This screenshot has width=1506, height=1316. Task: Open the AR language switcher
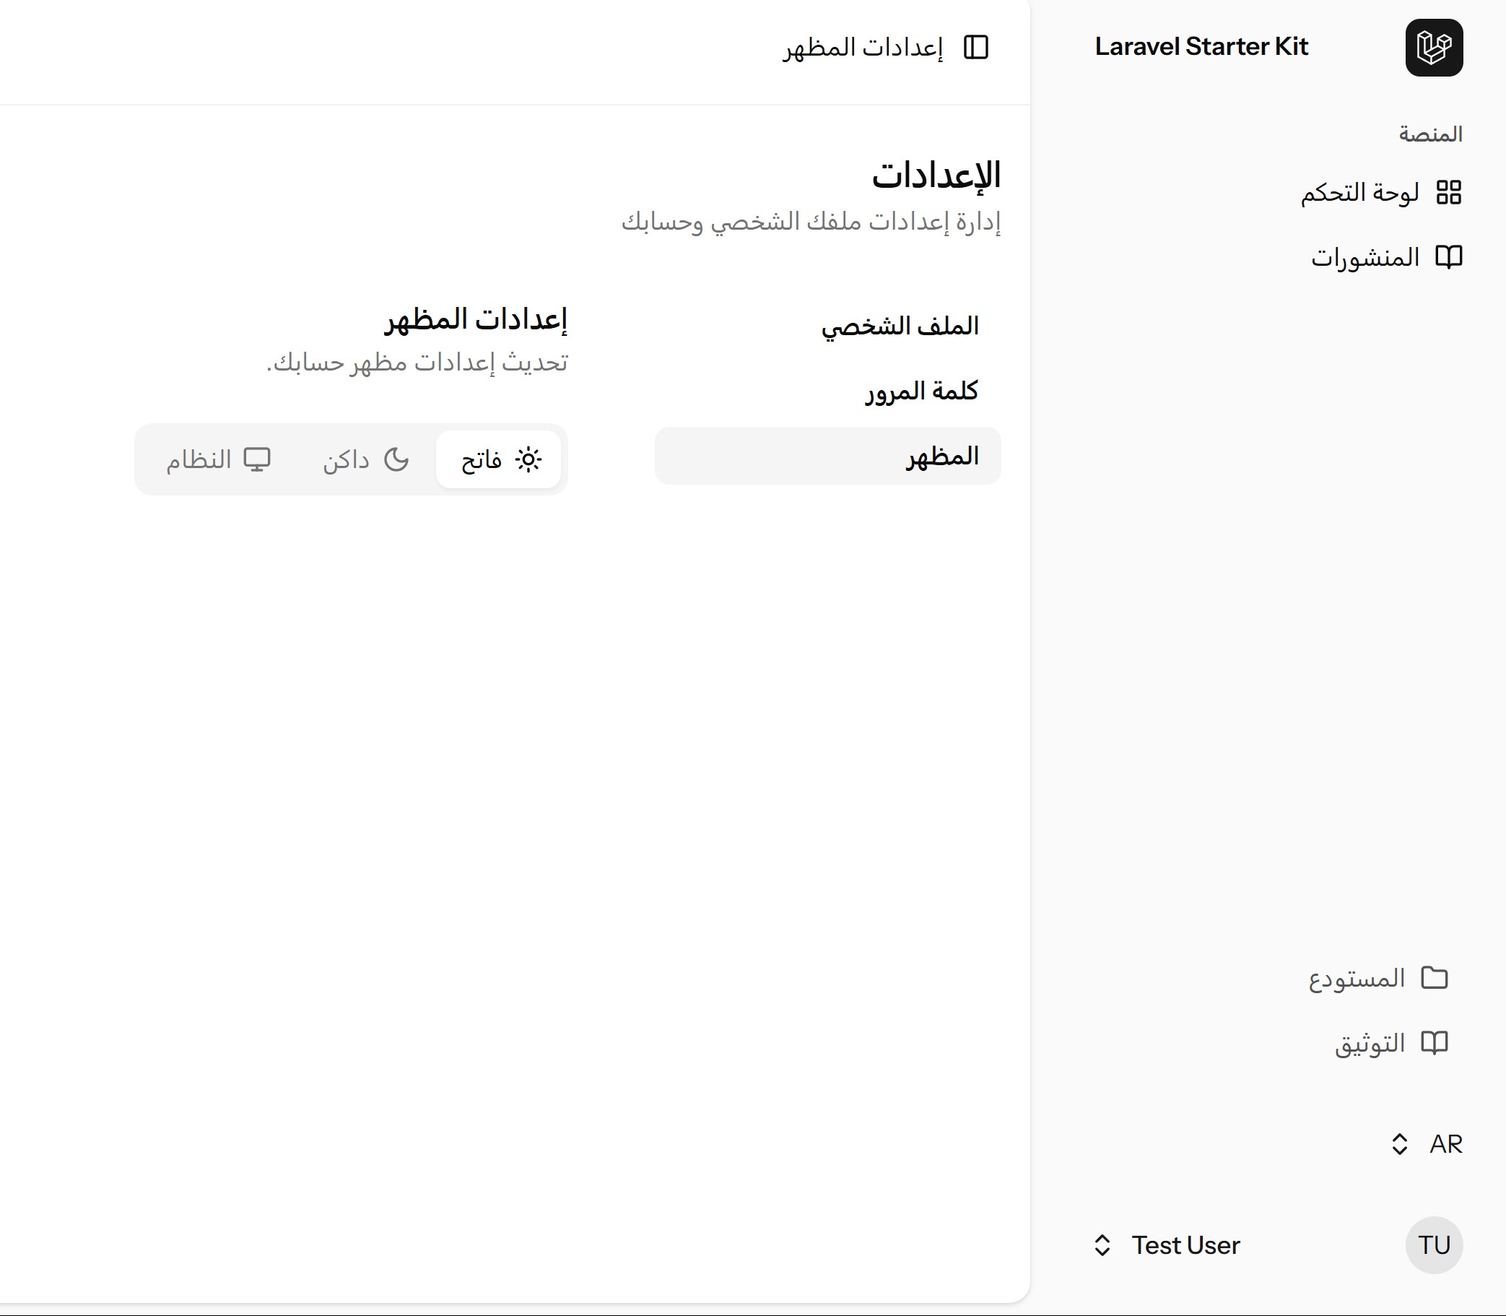1426,1144
